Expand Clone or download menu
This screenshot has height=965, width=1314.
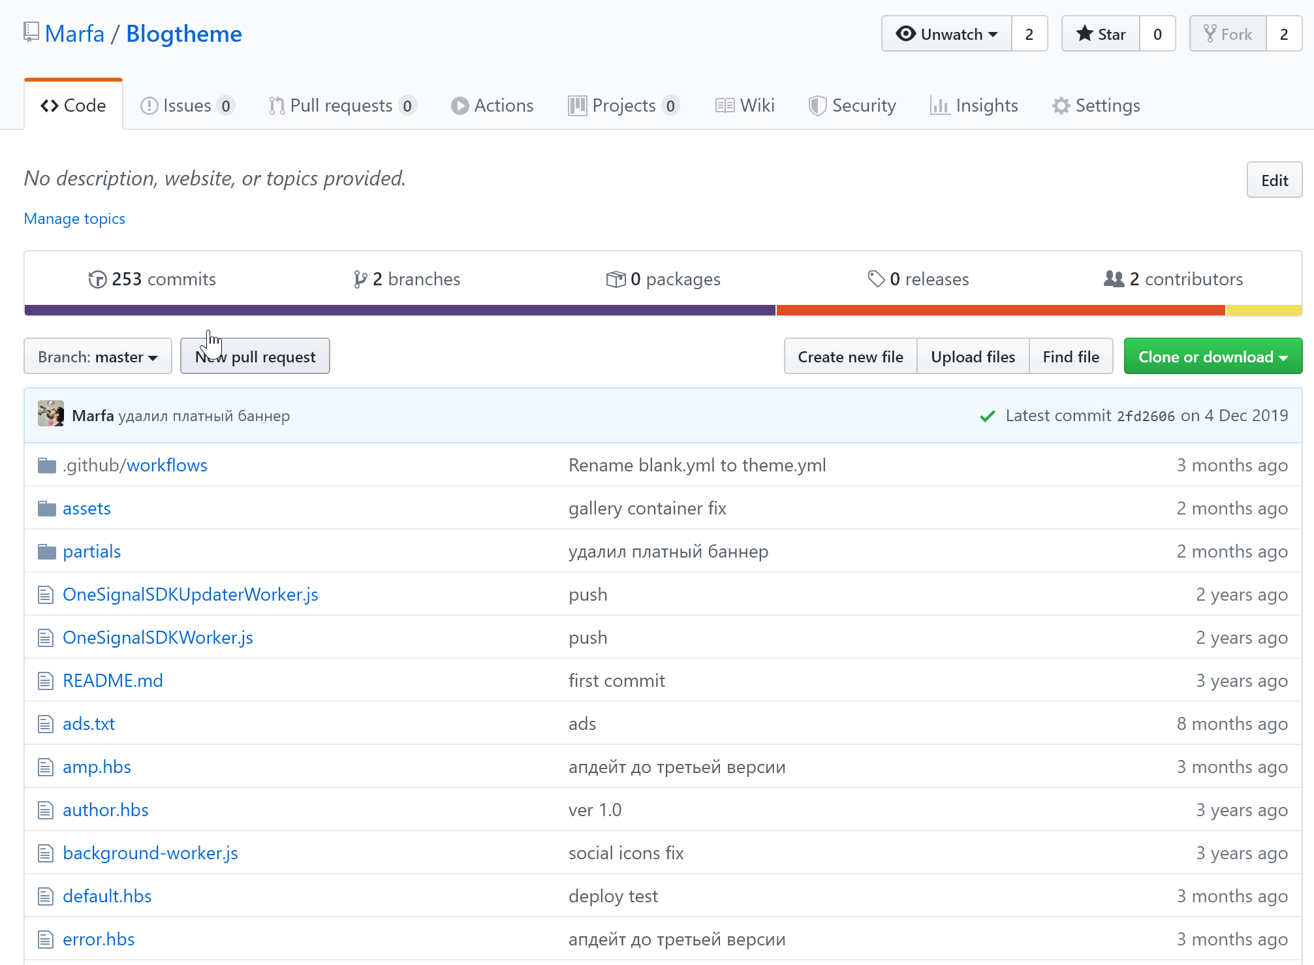(x=1212, y=356)
